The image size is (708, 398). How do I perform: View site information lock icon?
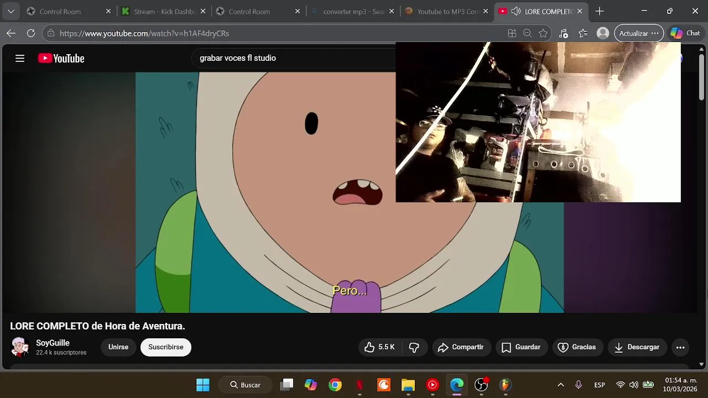point(51,33)
